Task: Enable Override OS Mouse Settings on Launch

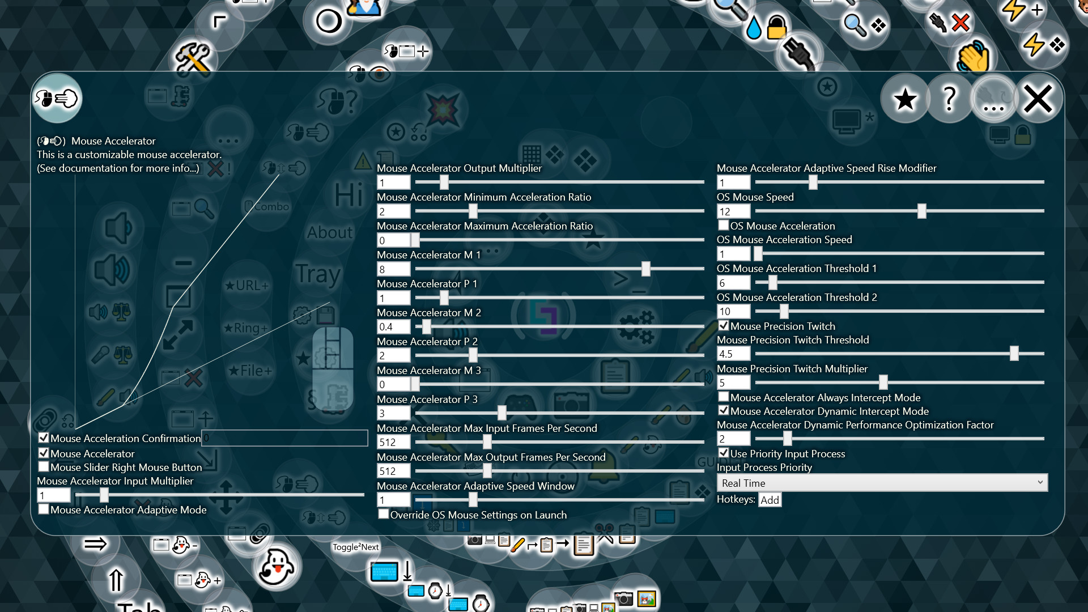Action: tap(384, 514)
